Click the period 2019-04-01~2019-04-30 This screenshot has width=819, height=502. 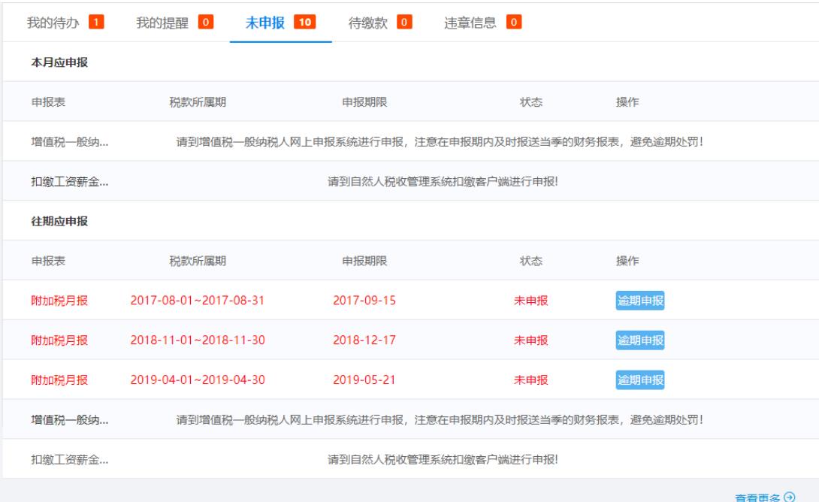(197, 380)
